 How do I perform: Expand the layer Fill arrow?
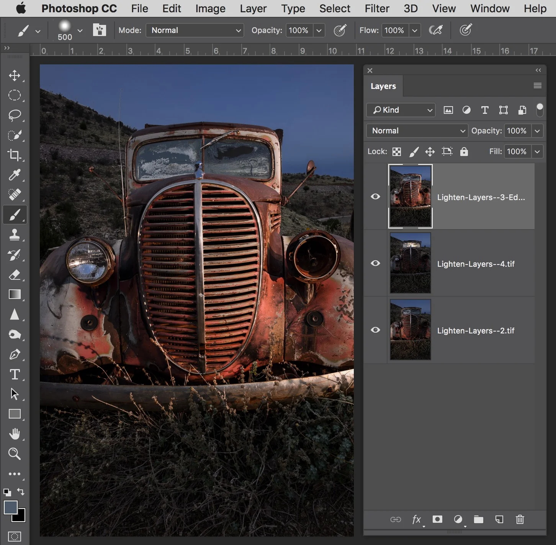[538, 151]
